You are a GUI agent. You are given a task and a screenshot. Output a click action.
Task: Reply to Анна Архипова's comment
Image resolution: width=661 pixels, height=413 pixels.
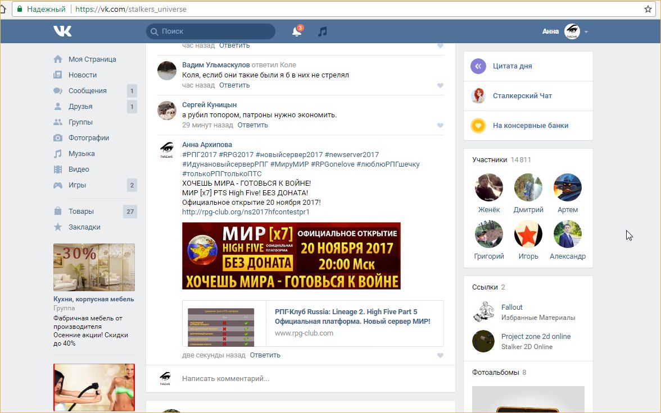pyautogui.click(x=265, y=355)
